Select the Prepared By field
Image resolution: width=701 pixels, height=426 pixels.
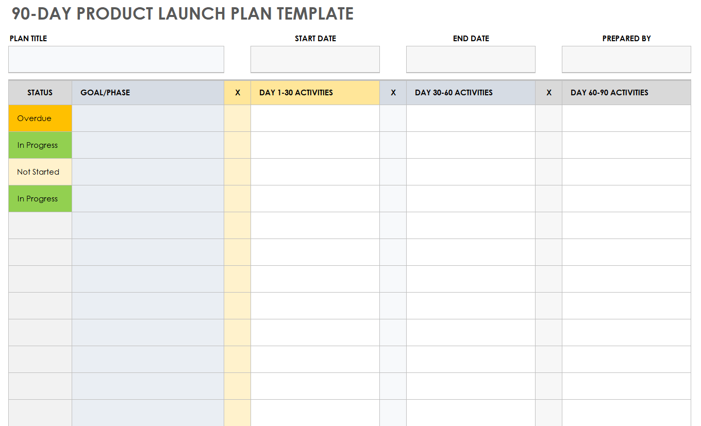[x=626, y=59]
